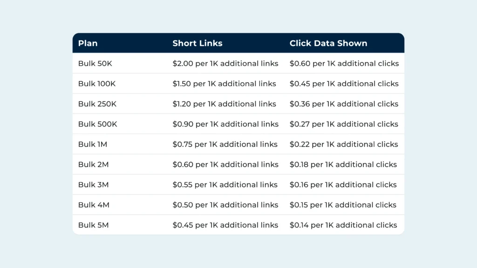Click the $0.14 per 1K additional clicks cell
Screen dimensions: 477x268
point(343,225)
